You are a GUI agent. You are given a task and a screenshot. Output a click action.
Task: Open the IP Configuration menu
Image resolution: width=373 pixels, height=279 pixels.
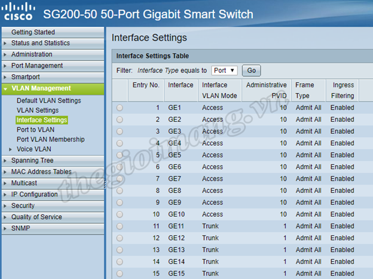coord(53,194)
